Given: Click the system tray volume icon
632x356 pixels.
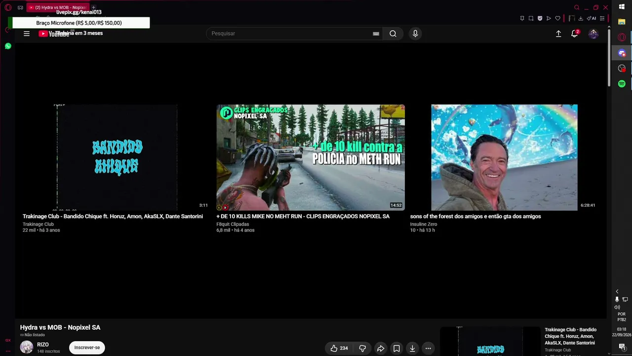Looking at the screenshot, I should [x=617, y=307].
